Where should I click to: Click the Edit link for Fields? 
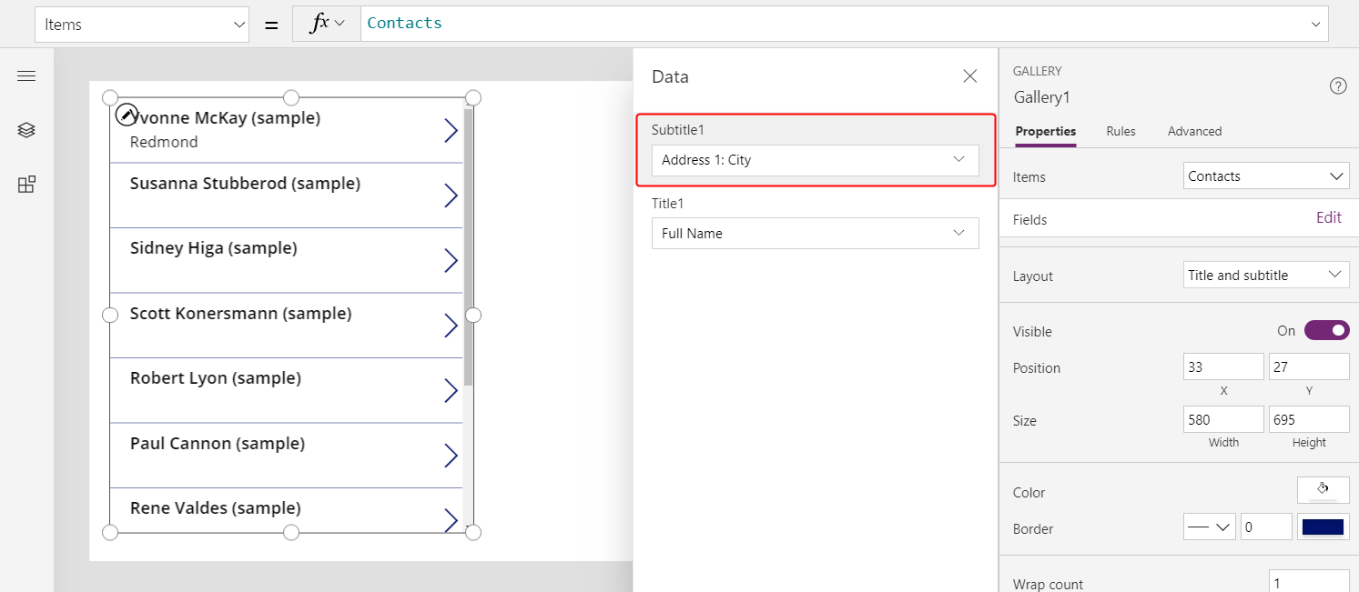pos(1329,218)
